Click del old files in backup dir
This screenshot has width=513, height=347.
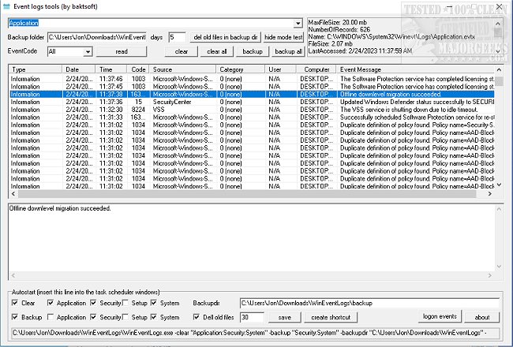pyautogui.click(x=226, y=37)
